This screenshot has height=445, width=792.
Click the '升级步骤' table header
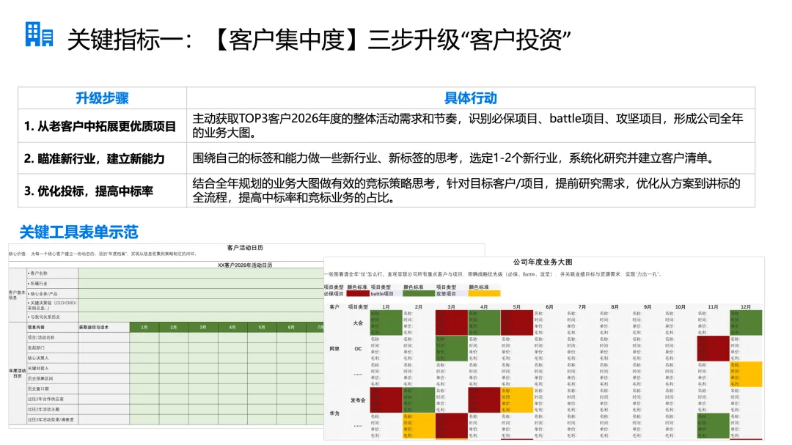102,98
